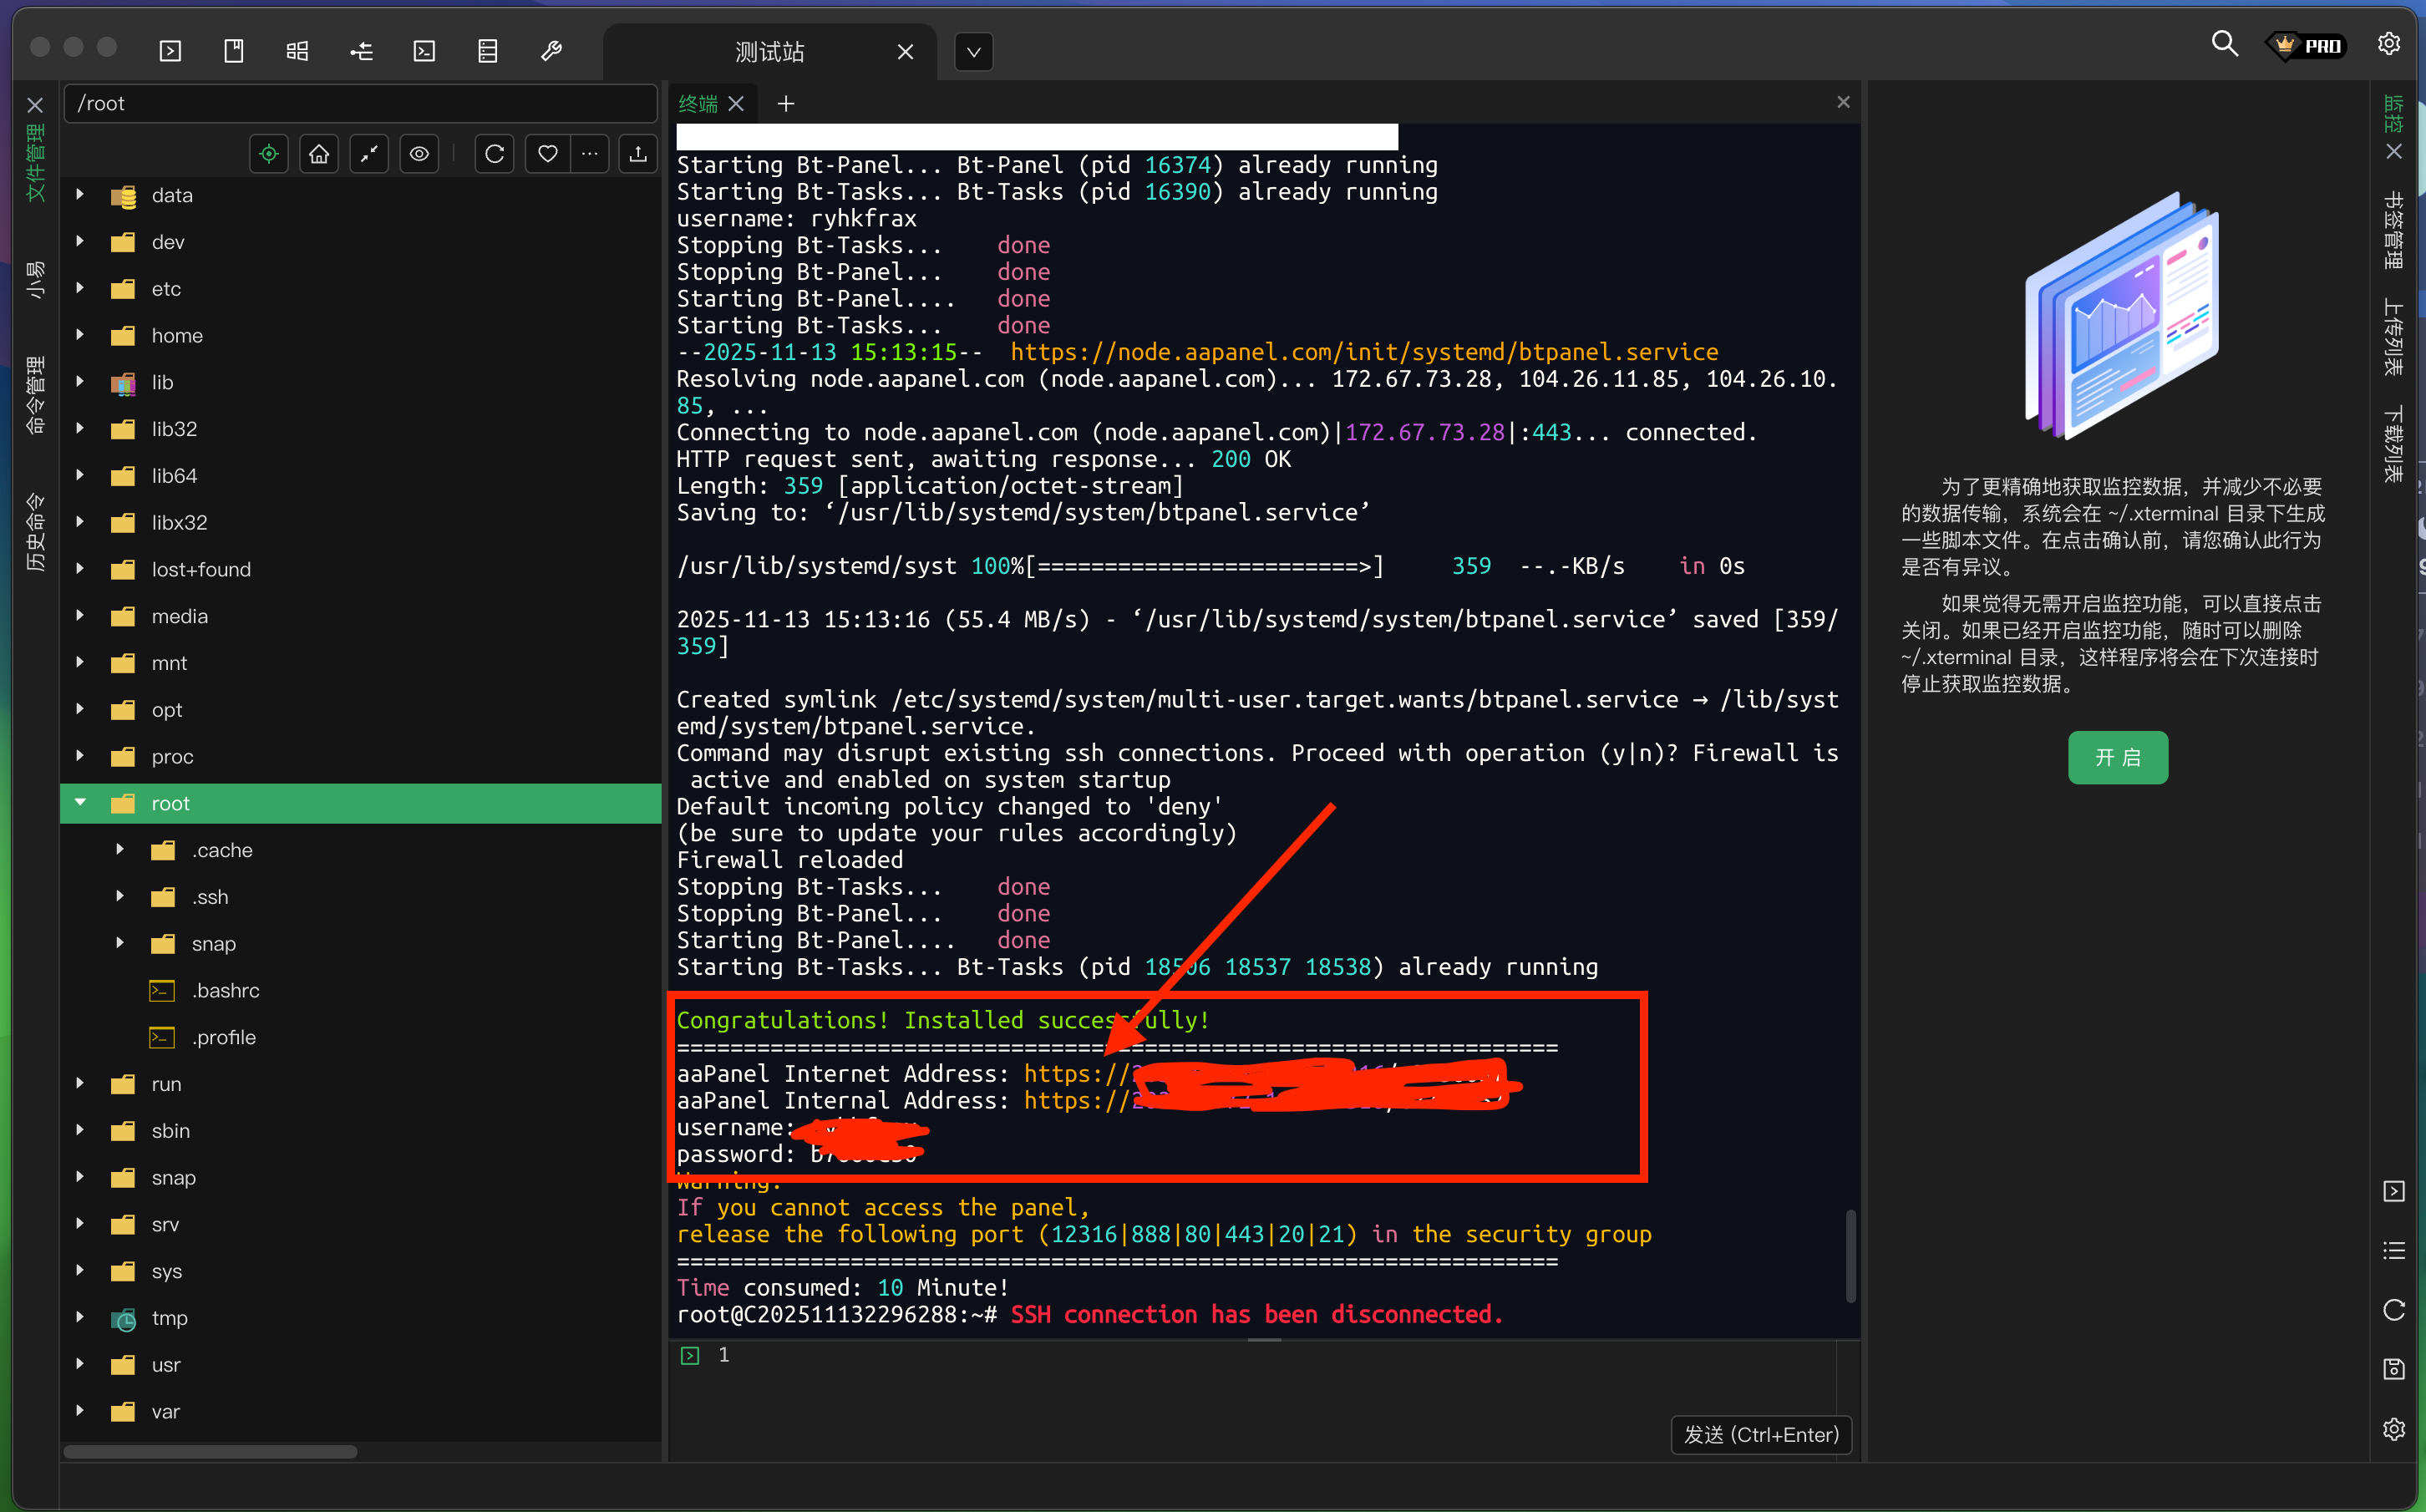Click the locate target icon in file toolbar
This screenshot has height=1512, width=2426.
tap(269, 154)
